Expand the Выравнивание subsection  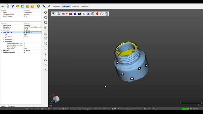[3, 38]
